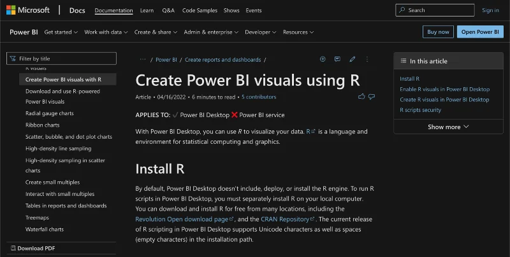Screen dimensions: 510x257
Task: Expand the Work with data menu
Action: 106,32
